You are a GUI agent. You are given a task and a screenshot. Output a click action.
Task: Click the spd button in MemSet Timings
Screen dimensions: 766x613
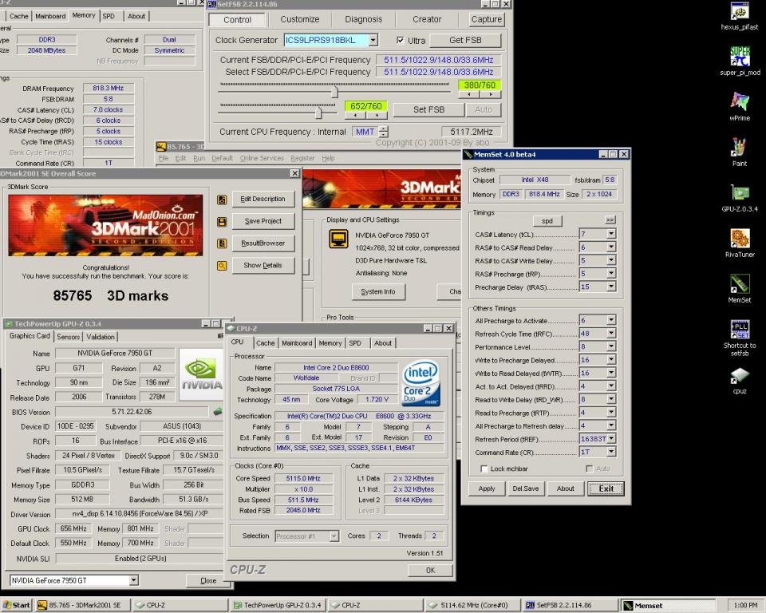pyautogui.click(x=547, y=221)
